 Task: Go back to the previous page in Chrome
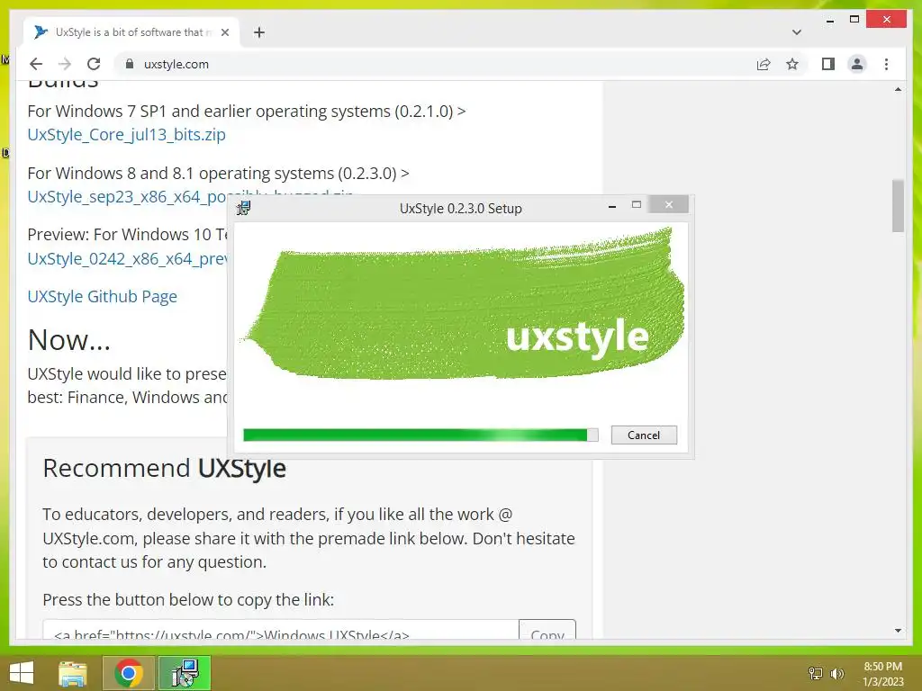[x=36, y=64]
